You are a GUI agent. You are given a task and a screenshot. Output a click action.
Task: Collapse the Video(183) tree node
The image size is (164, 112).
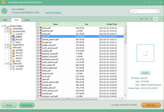pyautogui.click(x=5, y=47)
